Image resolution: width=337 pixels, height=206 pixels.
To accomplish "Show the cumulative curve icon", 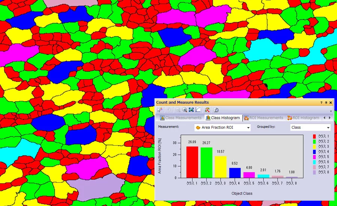I will click(198, 110).
